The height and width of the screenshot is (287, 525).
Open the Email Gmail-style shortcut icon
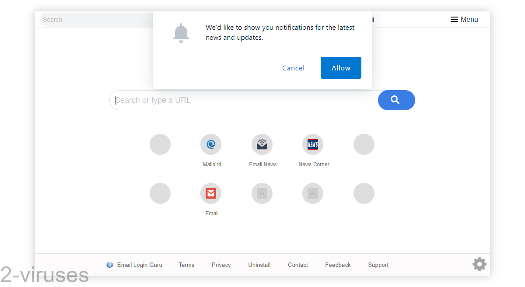point(211,193)
